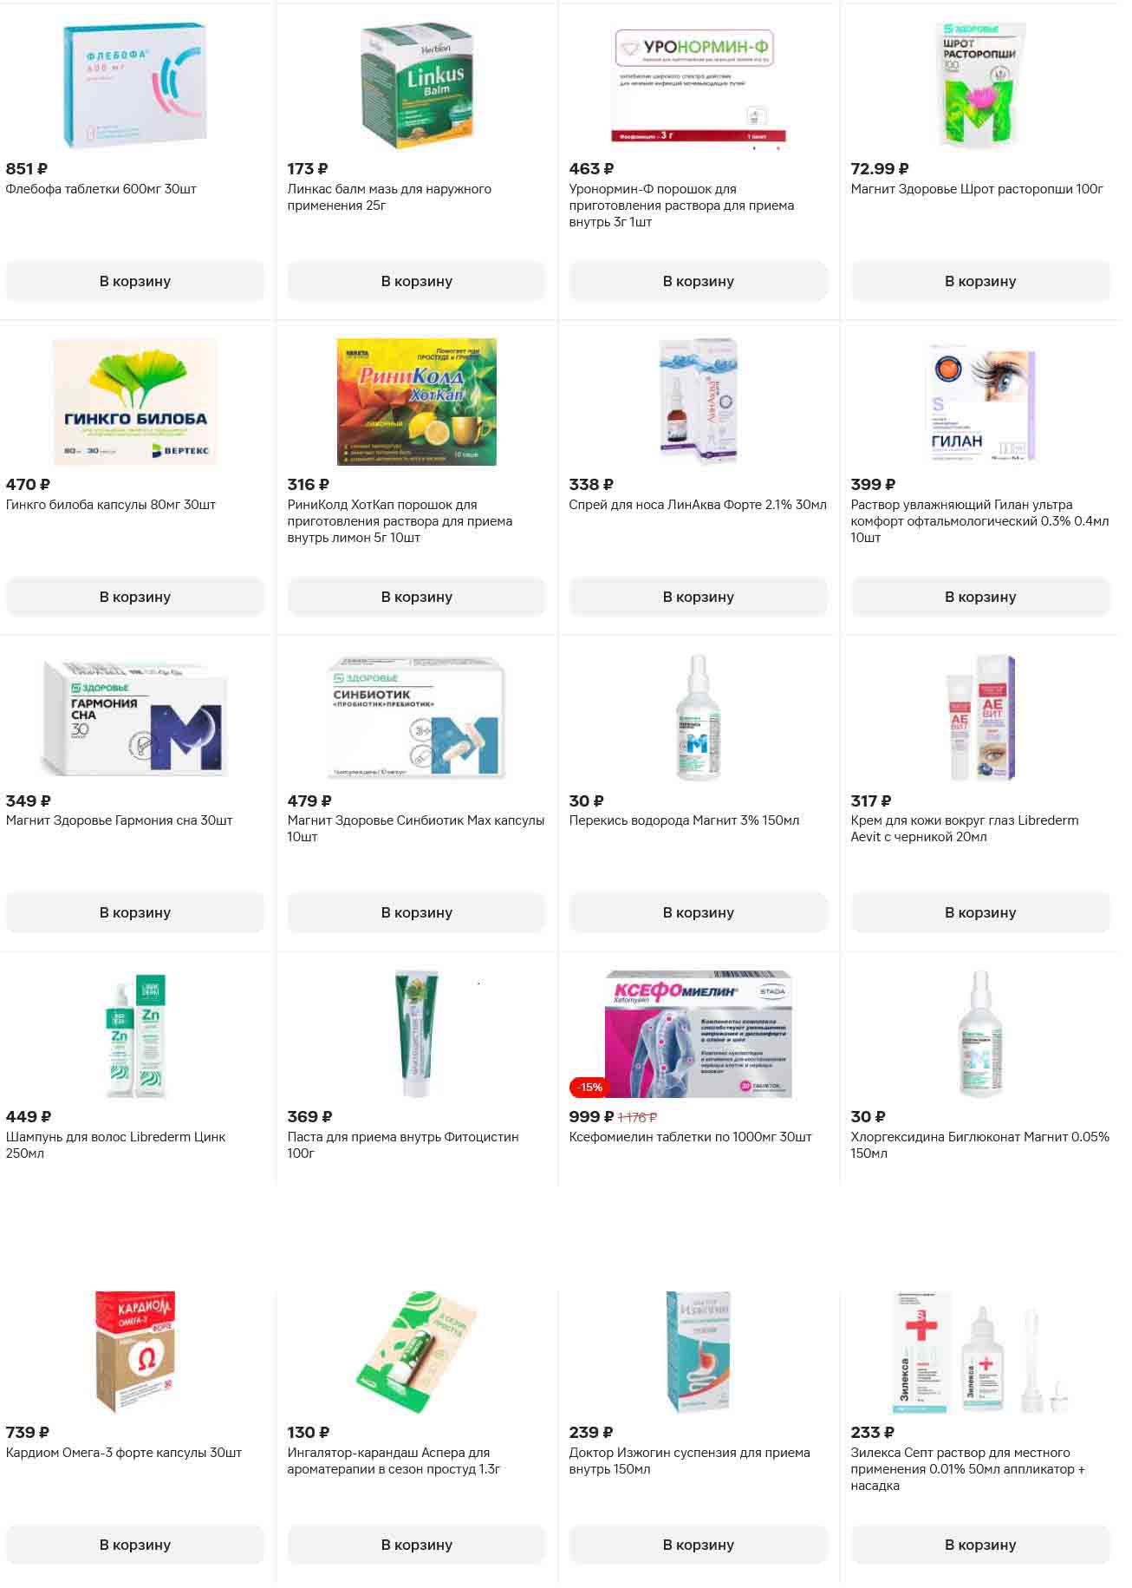Open Librederm Aevit cream image

pyautogui.click(x=980, y=717)
